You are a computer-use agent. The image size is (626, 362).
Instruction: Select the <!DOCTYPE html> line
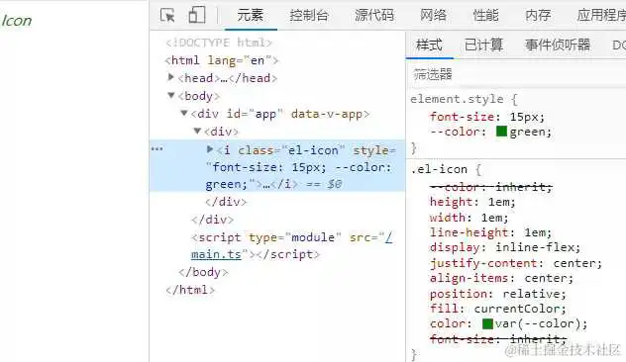pos(219,43)
